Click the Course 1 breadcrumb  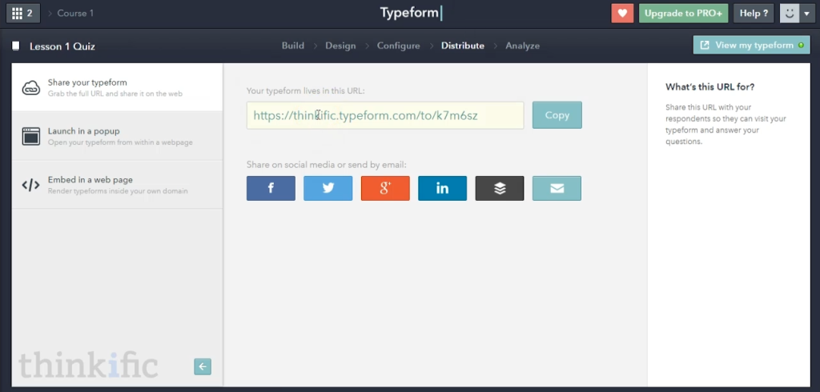[x=75, y=14]
